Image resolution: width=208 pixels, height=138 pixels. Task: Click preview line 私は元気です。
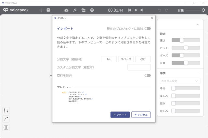73,101
